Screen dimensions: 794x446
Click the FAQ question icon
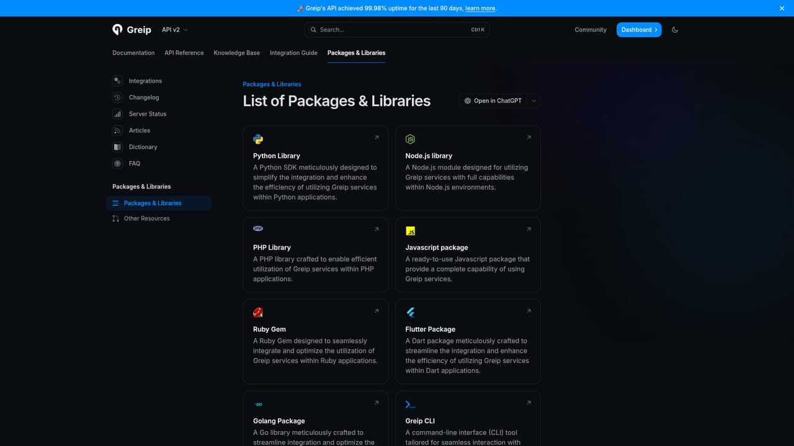(117, 164)
